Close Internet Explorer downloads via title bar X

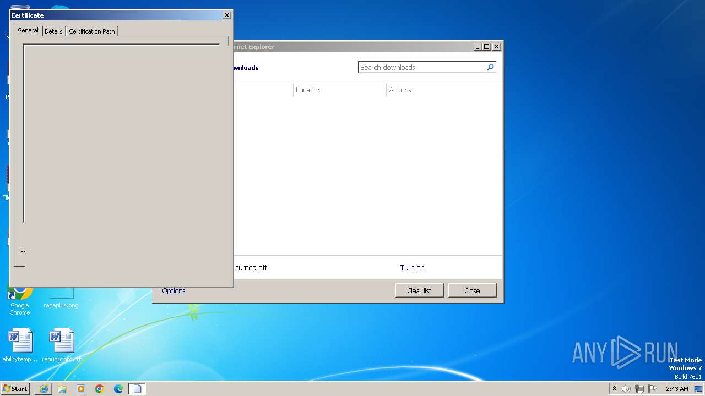pos(496,47)
